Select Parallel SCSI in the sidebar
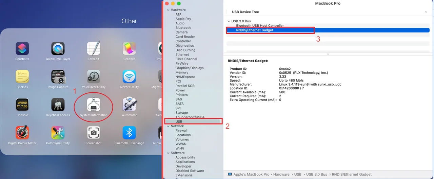The height and width of the screenshot is (179, 434). (185, 86)
